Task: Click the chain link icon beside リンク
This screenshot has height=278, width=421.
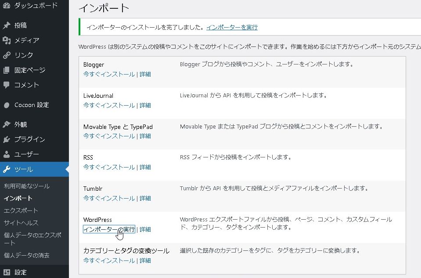Action: point(7,55)
